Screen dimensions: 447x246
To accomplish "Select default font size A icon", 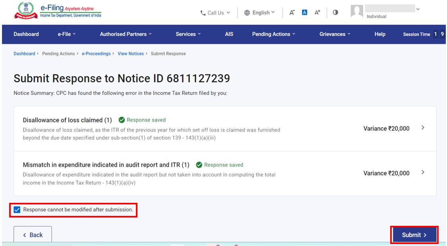I will 304,12.
